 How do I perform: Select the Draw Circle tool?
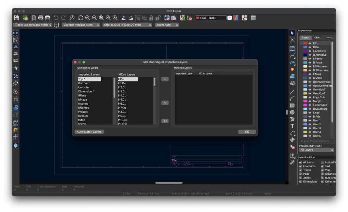click(292, 112)
